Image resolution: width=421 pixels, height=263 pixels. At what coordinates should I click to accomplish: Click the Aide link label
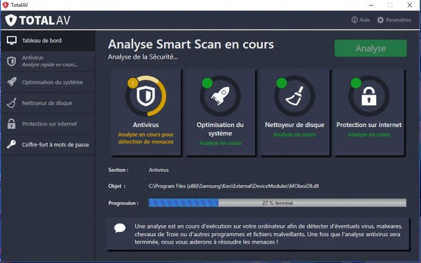365,20
